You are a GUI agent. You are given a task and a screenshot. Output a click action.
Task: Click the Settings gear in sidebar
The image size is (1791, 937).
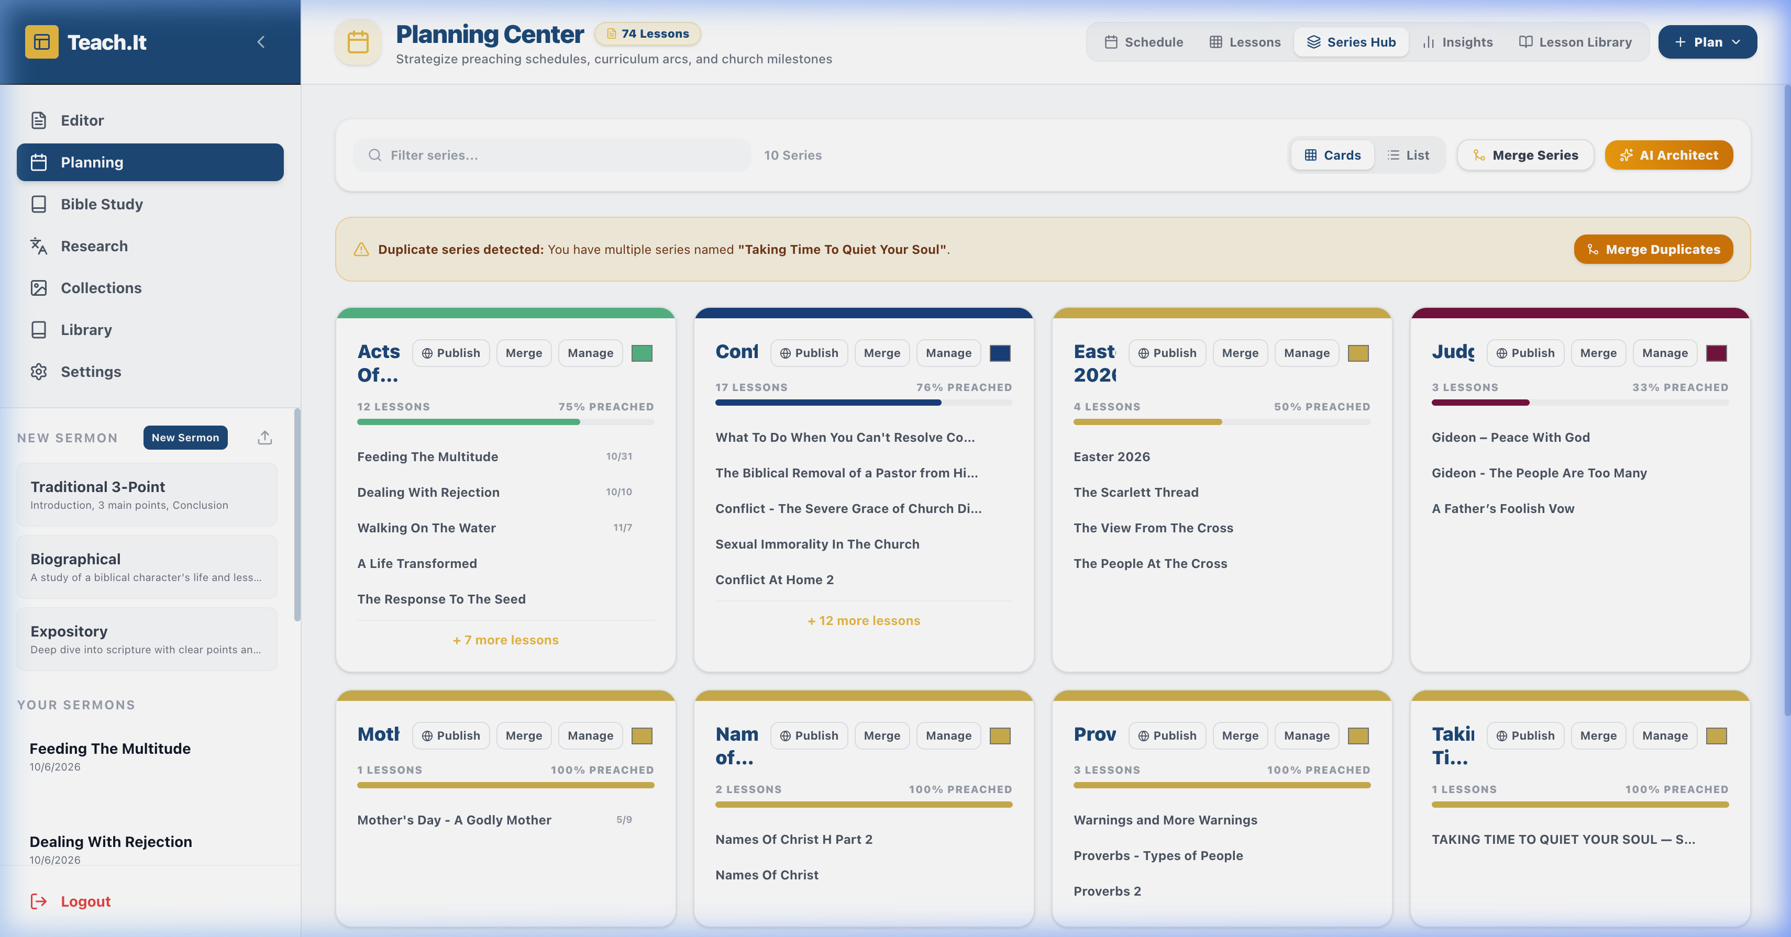pos(39,372)
